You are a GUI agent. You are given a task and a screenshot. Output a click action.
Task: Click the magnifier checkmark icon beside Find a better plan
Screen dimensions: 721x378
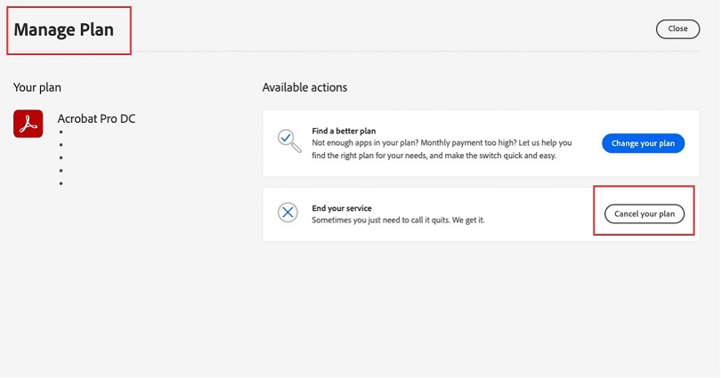click(x=289, y=141)
